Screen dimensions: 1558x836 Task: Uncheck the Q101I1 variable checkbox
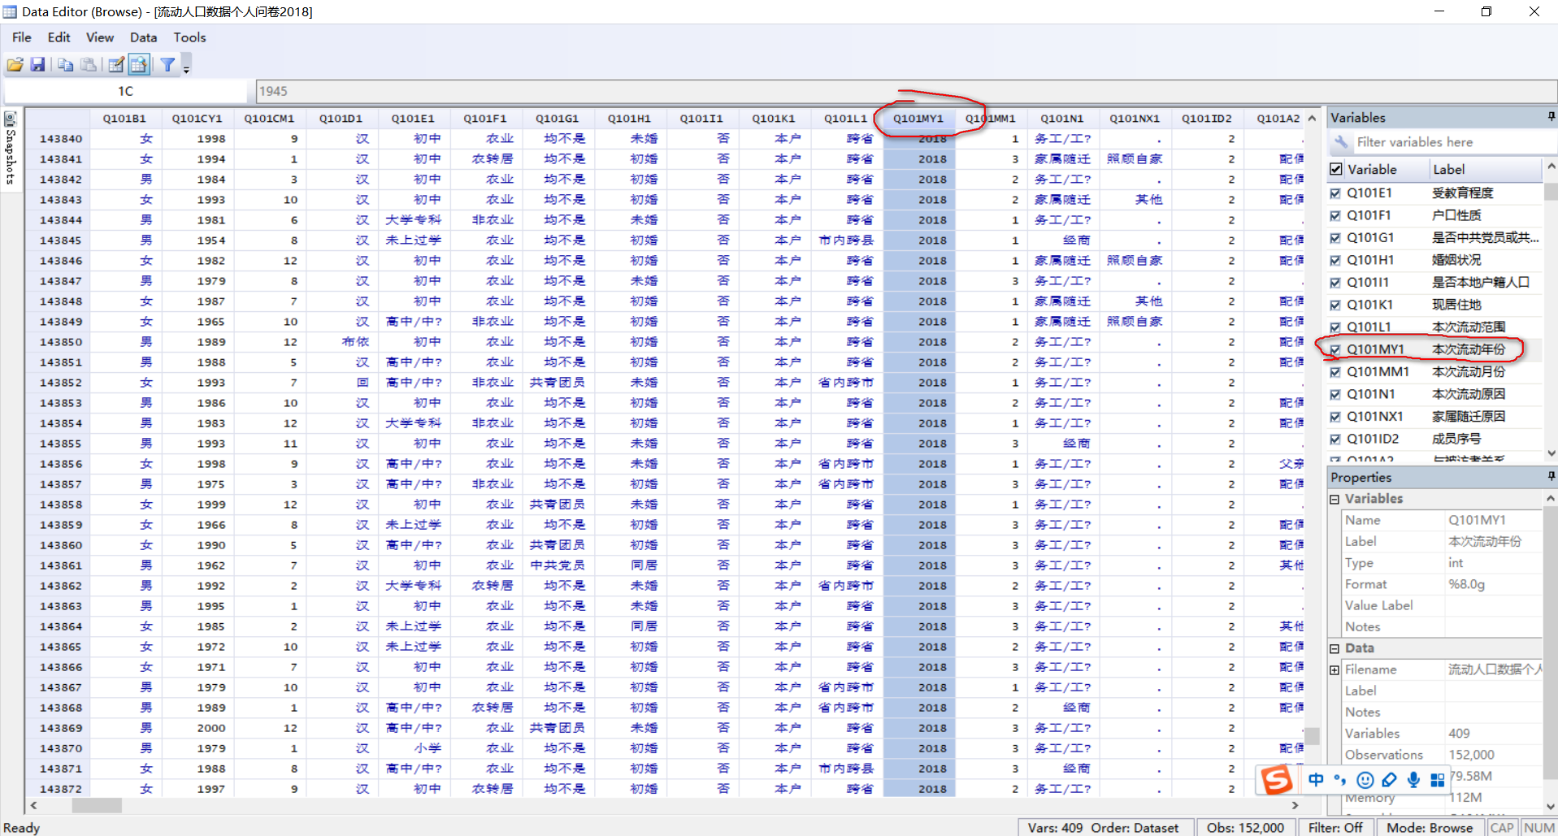click(1335, 283)
